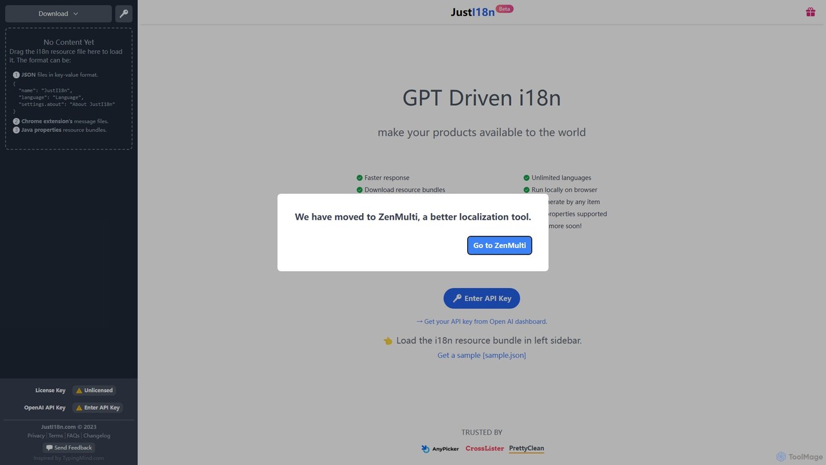The image size is (826, 465).
Task: Click the make your products available tagline
Action: coord(481,132)
